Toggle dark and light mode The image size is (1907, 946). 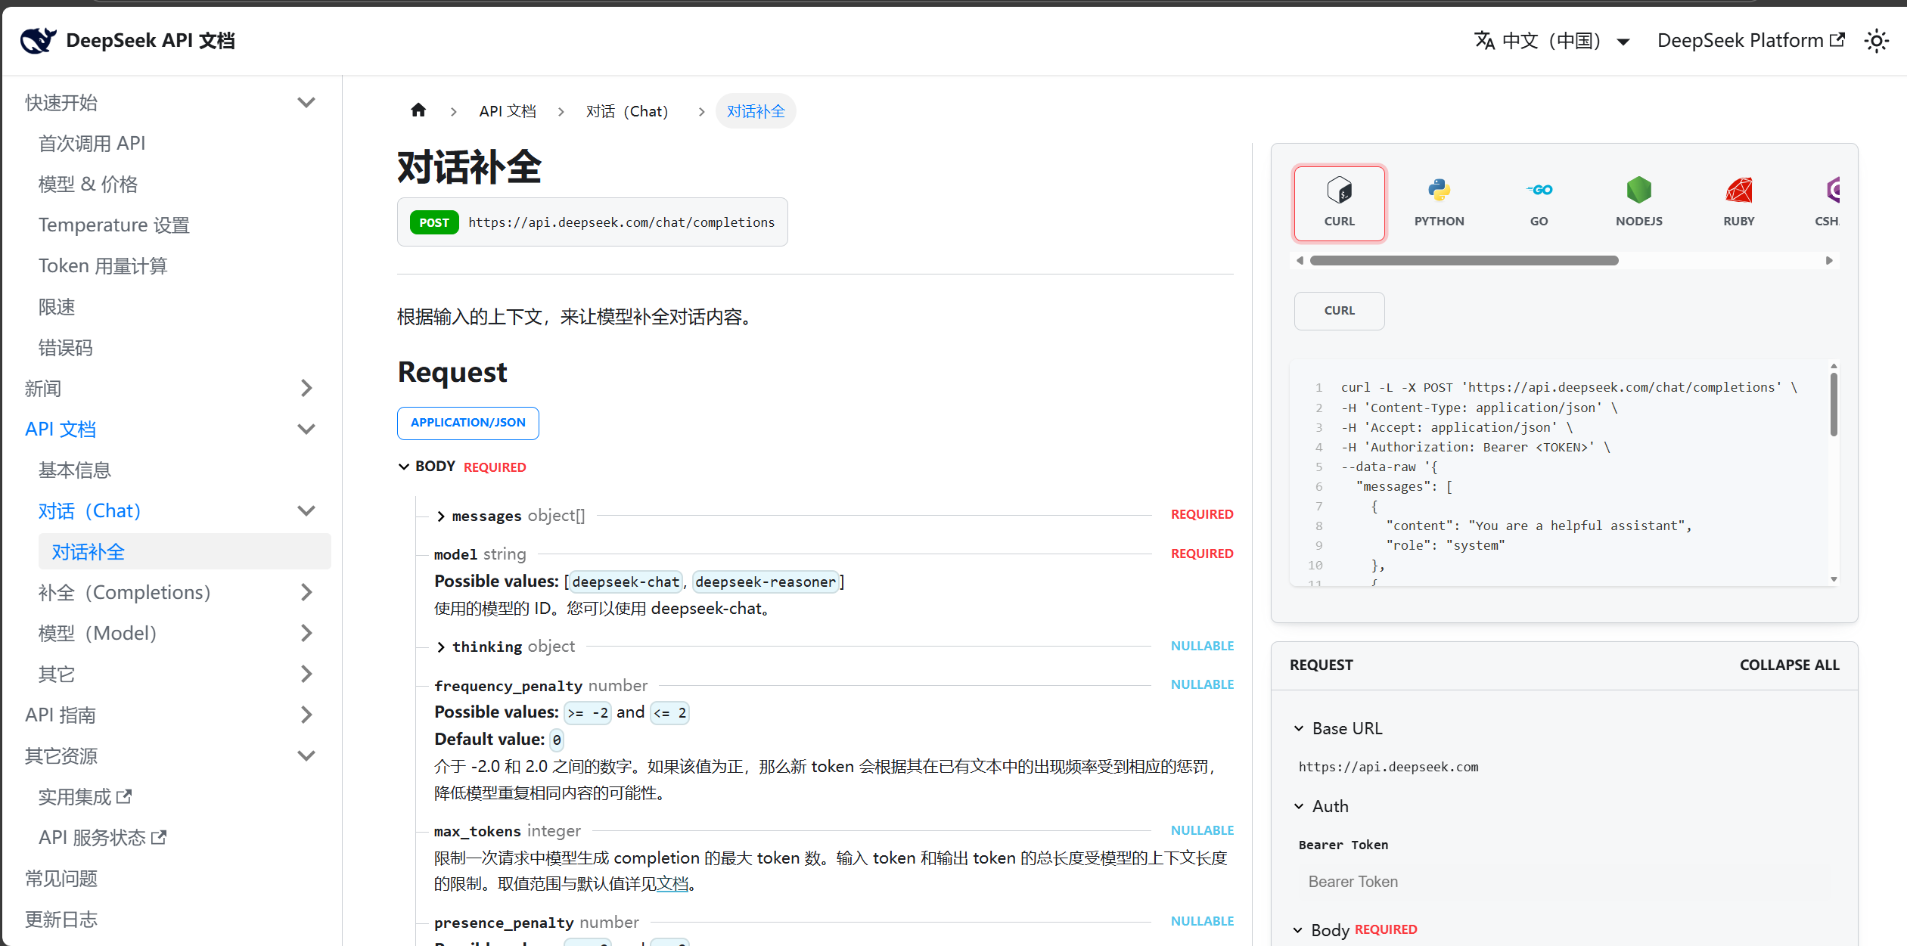[1877, 40]
